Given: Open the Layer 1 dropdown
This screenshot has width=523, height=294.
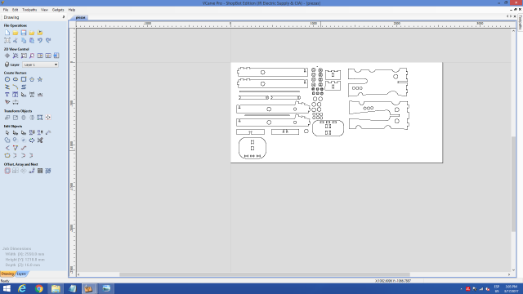Looking at the screenshot, I should click(x=41, y=65).
